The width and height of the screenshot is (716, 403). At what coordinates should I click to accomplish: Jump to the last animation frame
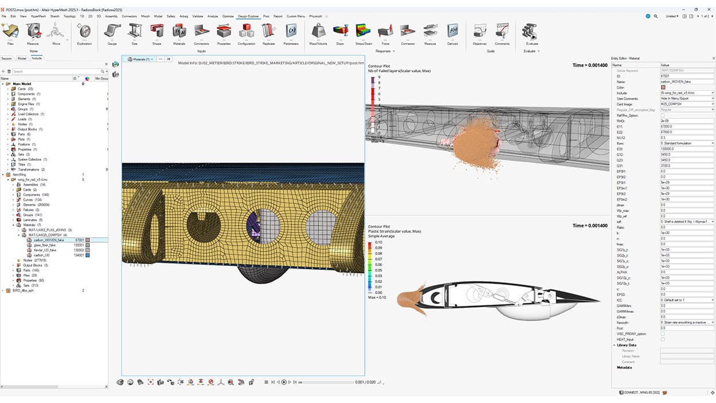click(295, 382)
